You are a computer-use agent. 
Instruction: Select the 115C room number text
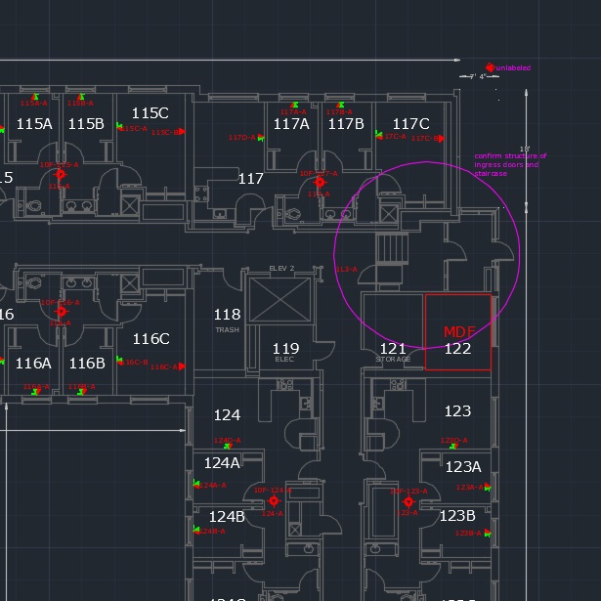pos(150,113)
